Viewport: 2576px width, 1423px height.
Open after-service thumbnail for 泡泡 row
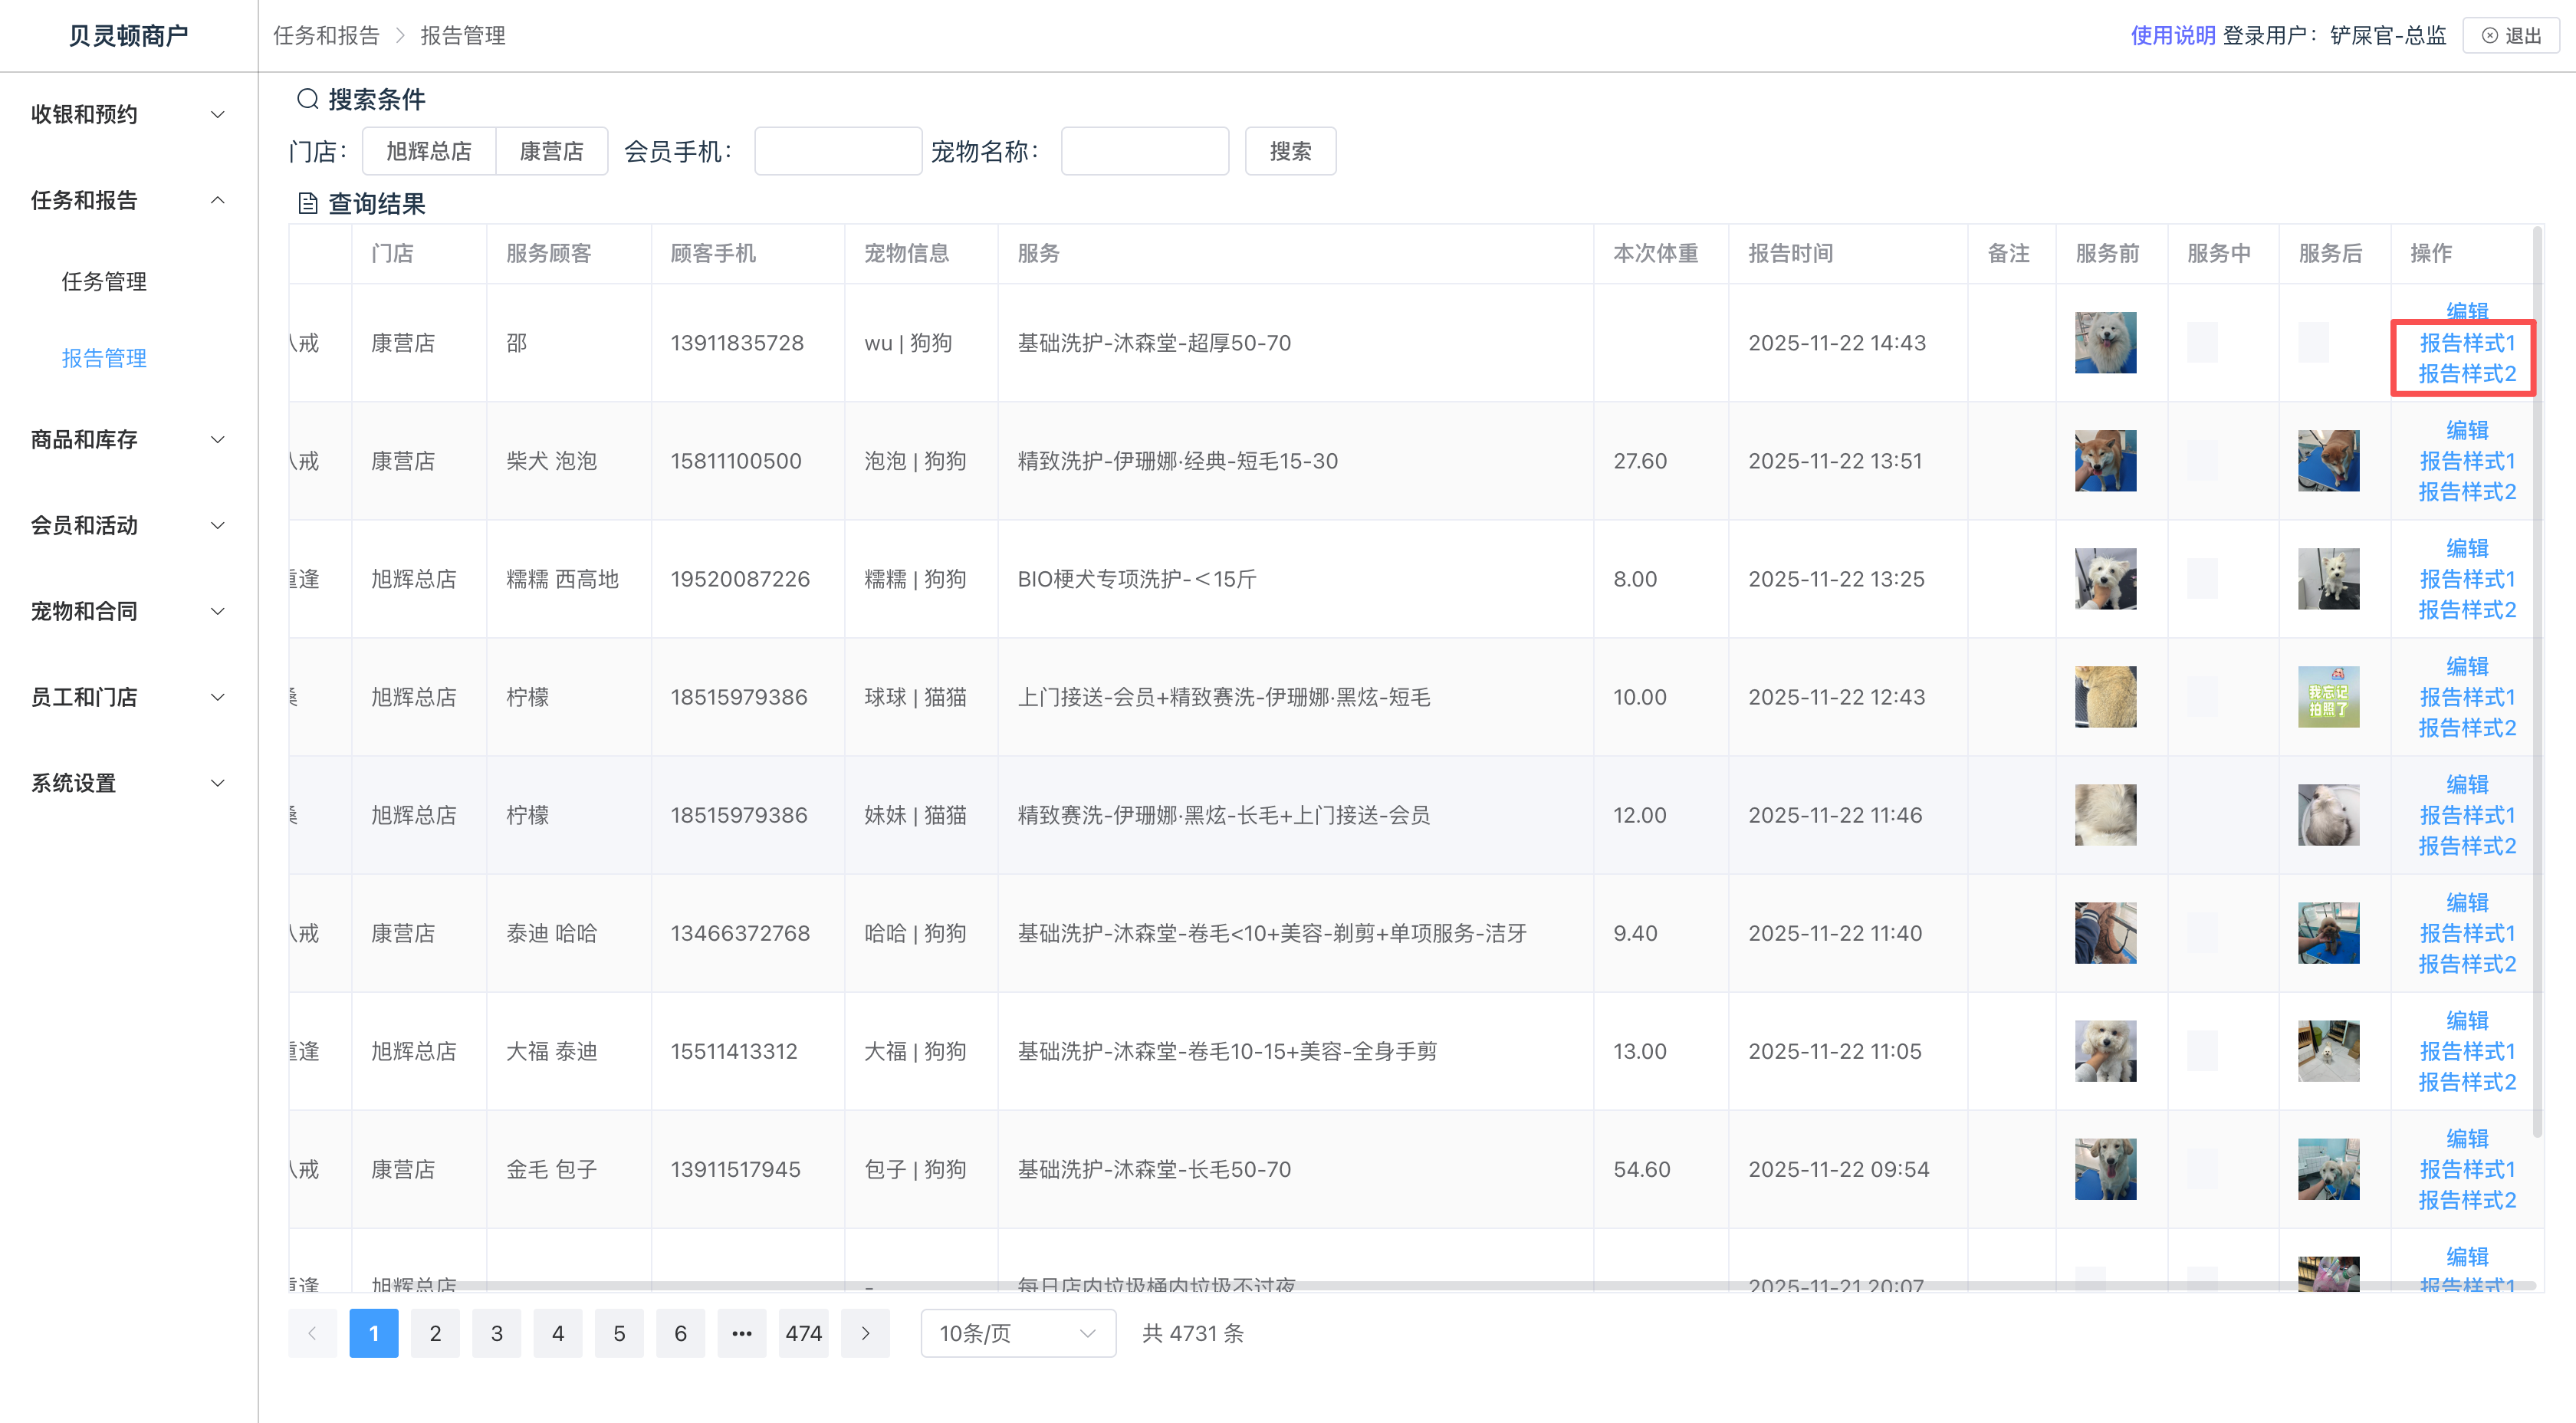(x=2328, y=461)
